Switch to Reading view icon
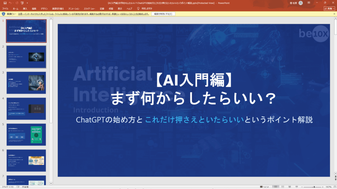The width and height of the screenshot is (337, 189). click(x=290, y=187)
